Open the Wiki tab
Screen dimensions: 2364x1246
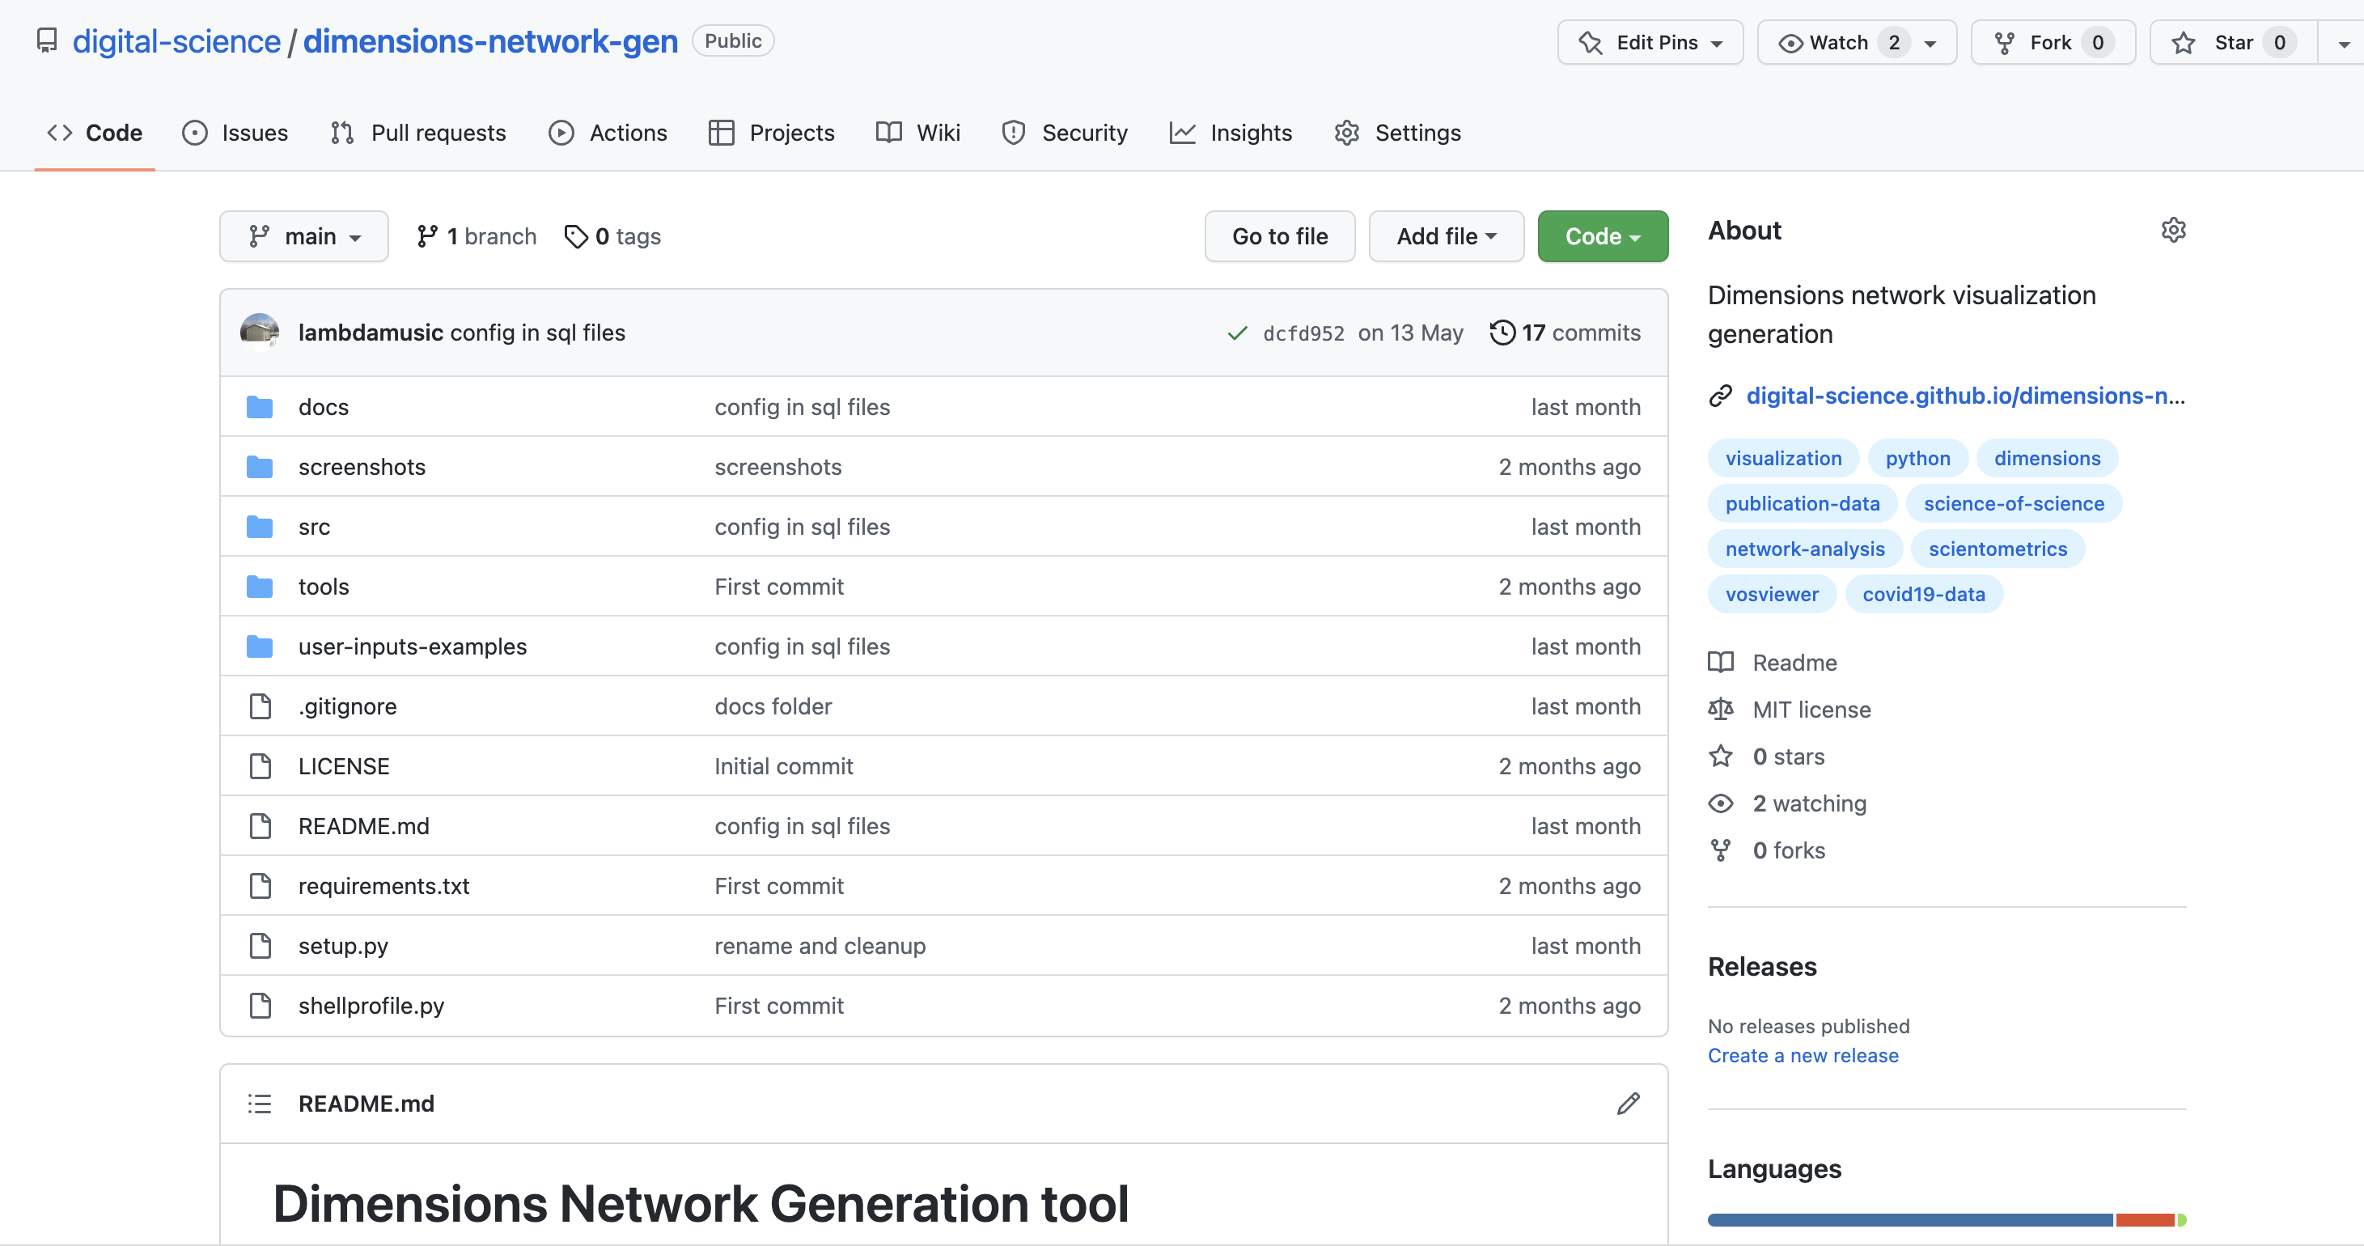pyautogui.click(x=917, y=133)
